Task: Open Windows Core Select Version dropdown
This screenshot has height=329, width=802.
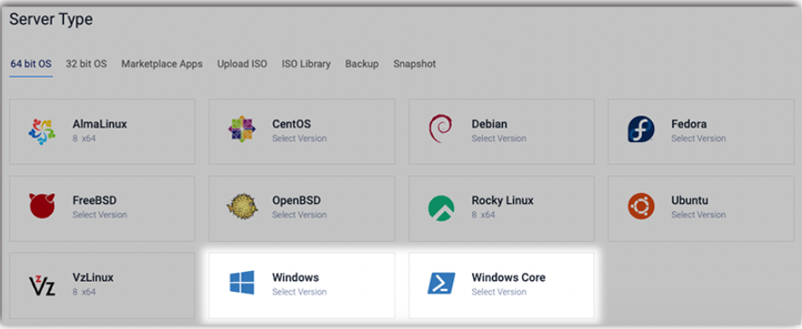Action: pos(499,292)
